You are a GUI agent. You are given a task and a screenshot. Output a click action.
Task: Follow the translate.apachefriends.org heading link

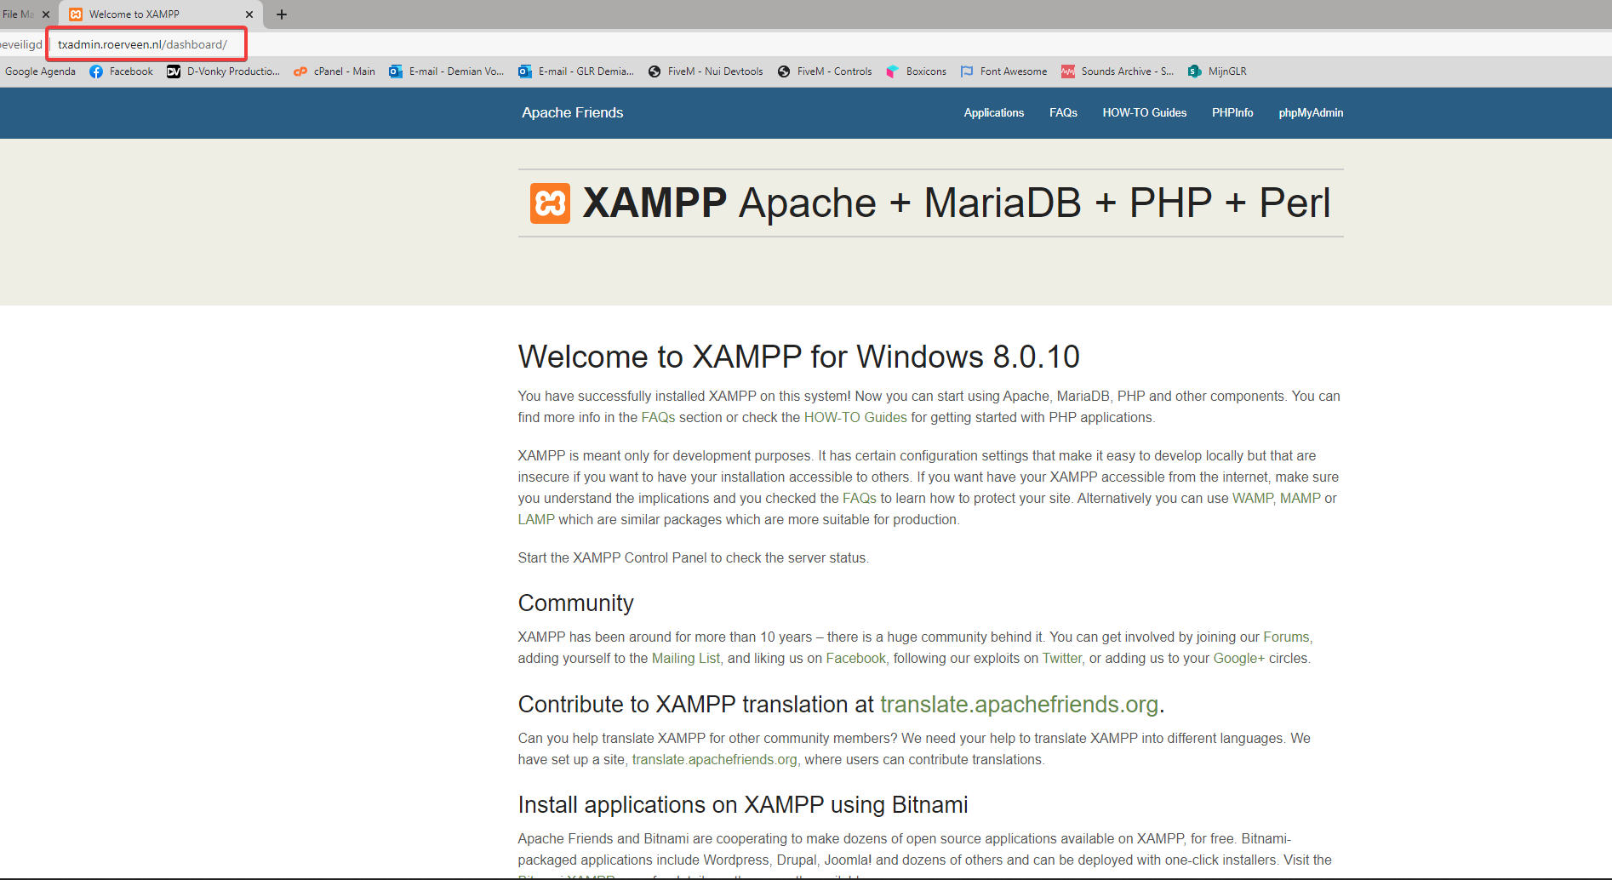coord(1019,705)
